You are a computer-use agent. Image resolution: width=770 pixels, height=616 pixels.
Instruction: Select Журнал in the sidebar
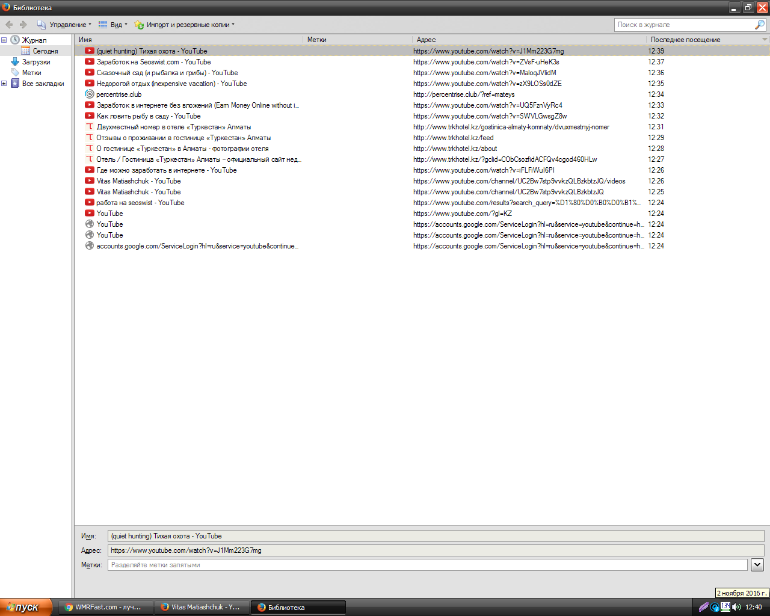34,40
